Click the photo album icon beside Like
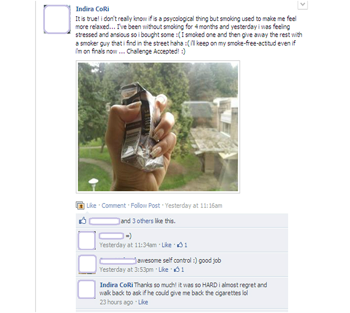The width and height of the screenshot is (350, 313). pos(80,205)
